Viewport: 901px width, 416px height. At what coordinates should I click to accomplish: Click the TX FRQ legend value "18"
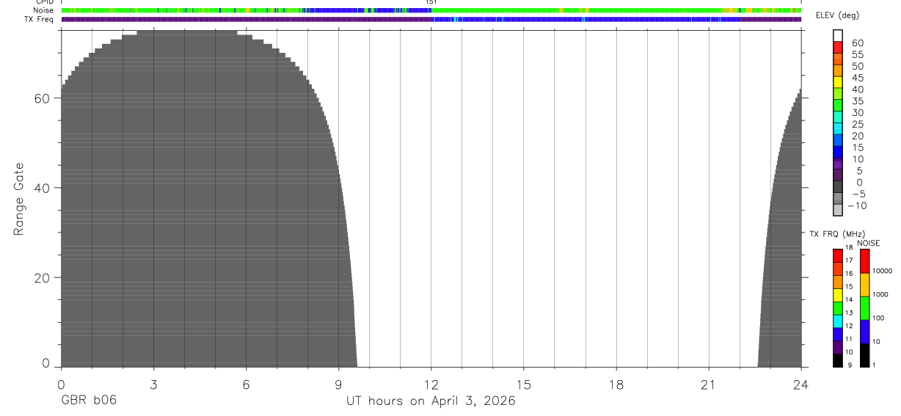pos(848,247)
